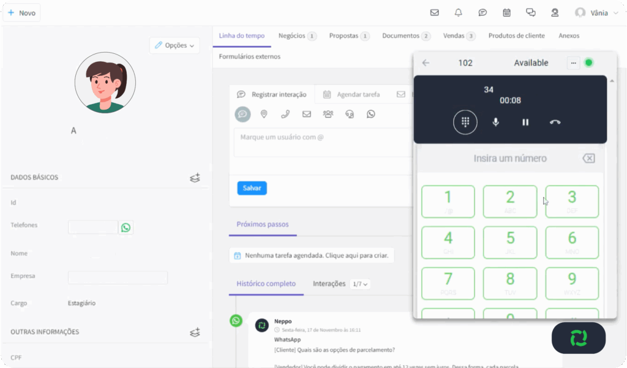Expand the Interações 1/7 filter dropdown
627x368 pixels.
[x=360, y=284]
